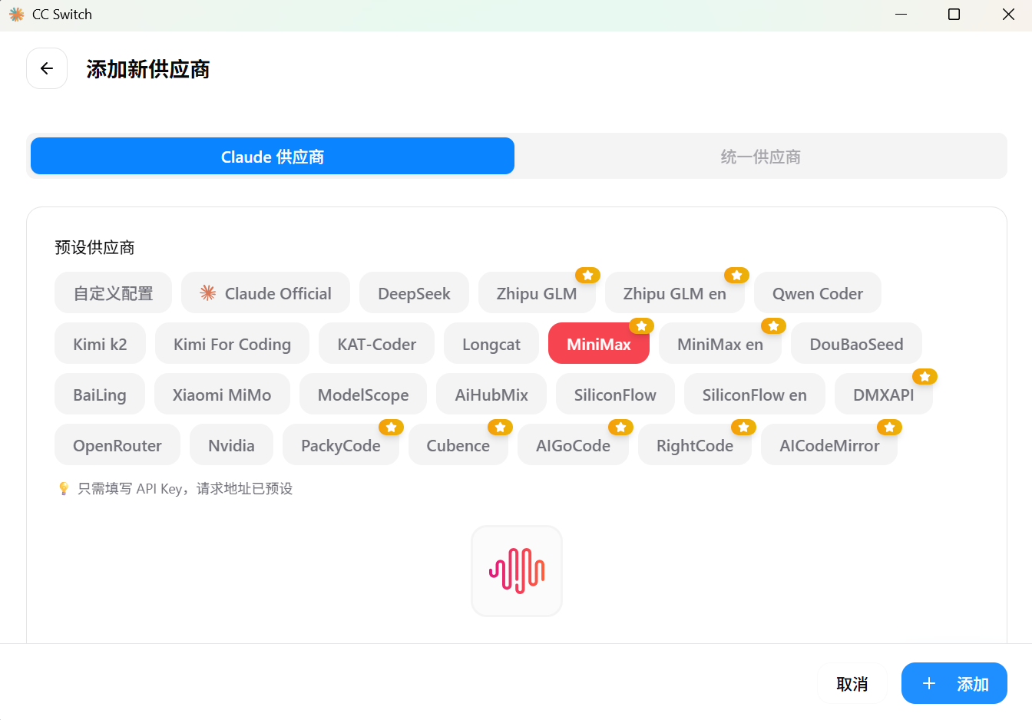The image size is (1032, 720).
Task: Select the Nvidia preset
Action: 231,444
